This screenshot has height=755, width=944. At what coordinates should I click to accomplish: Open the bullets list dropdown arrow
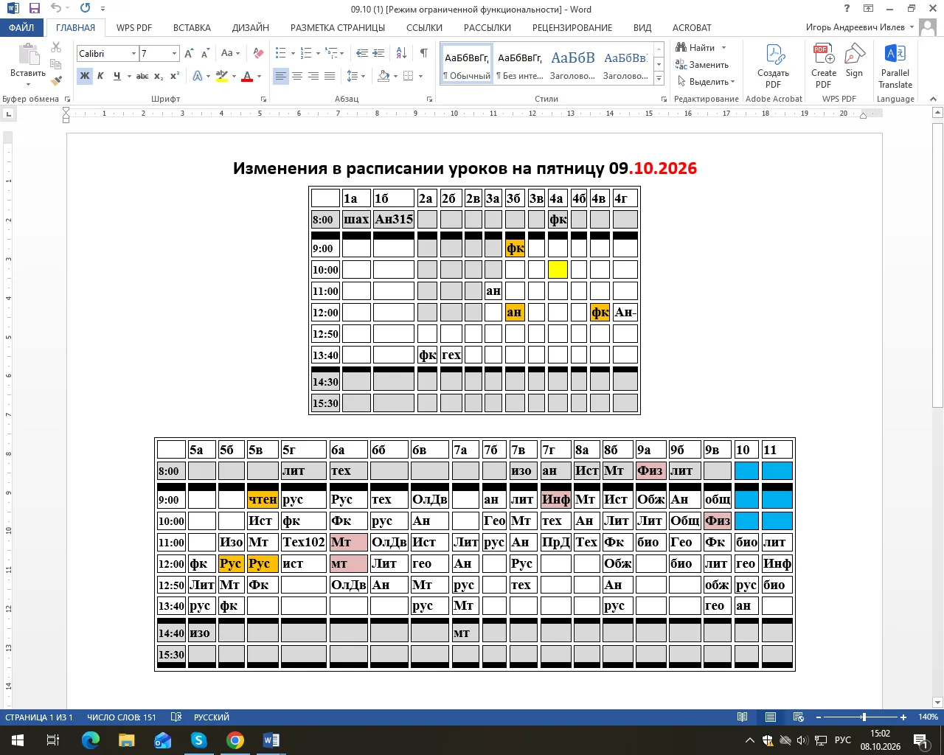click(293, 53)
